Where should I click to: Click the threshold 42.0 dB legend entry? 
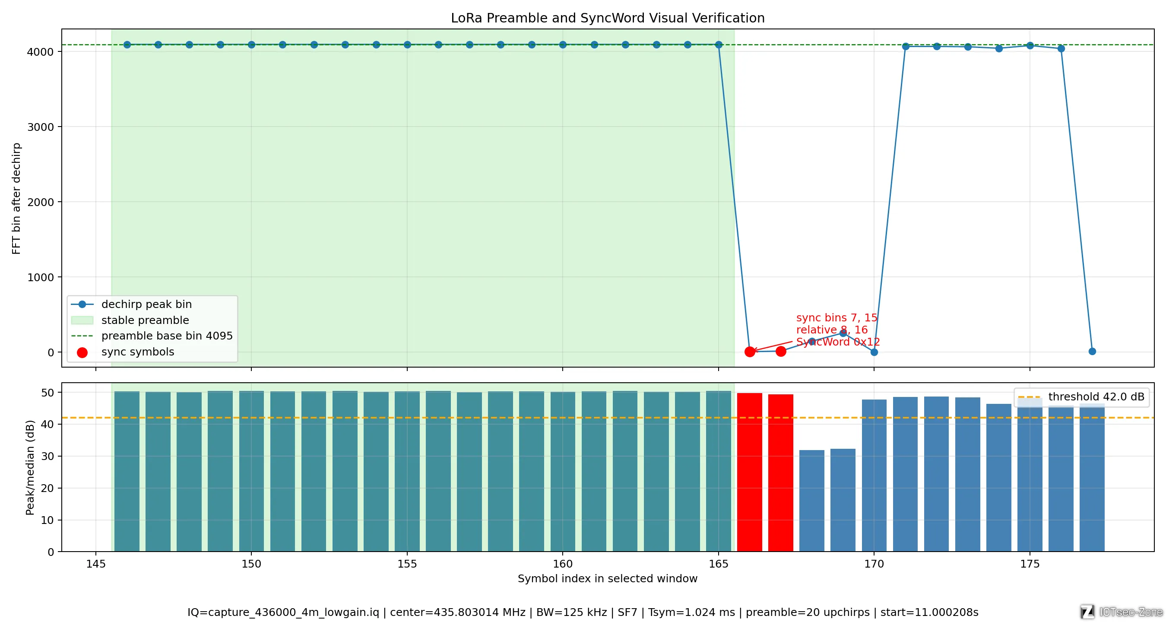1081,397
